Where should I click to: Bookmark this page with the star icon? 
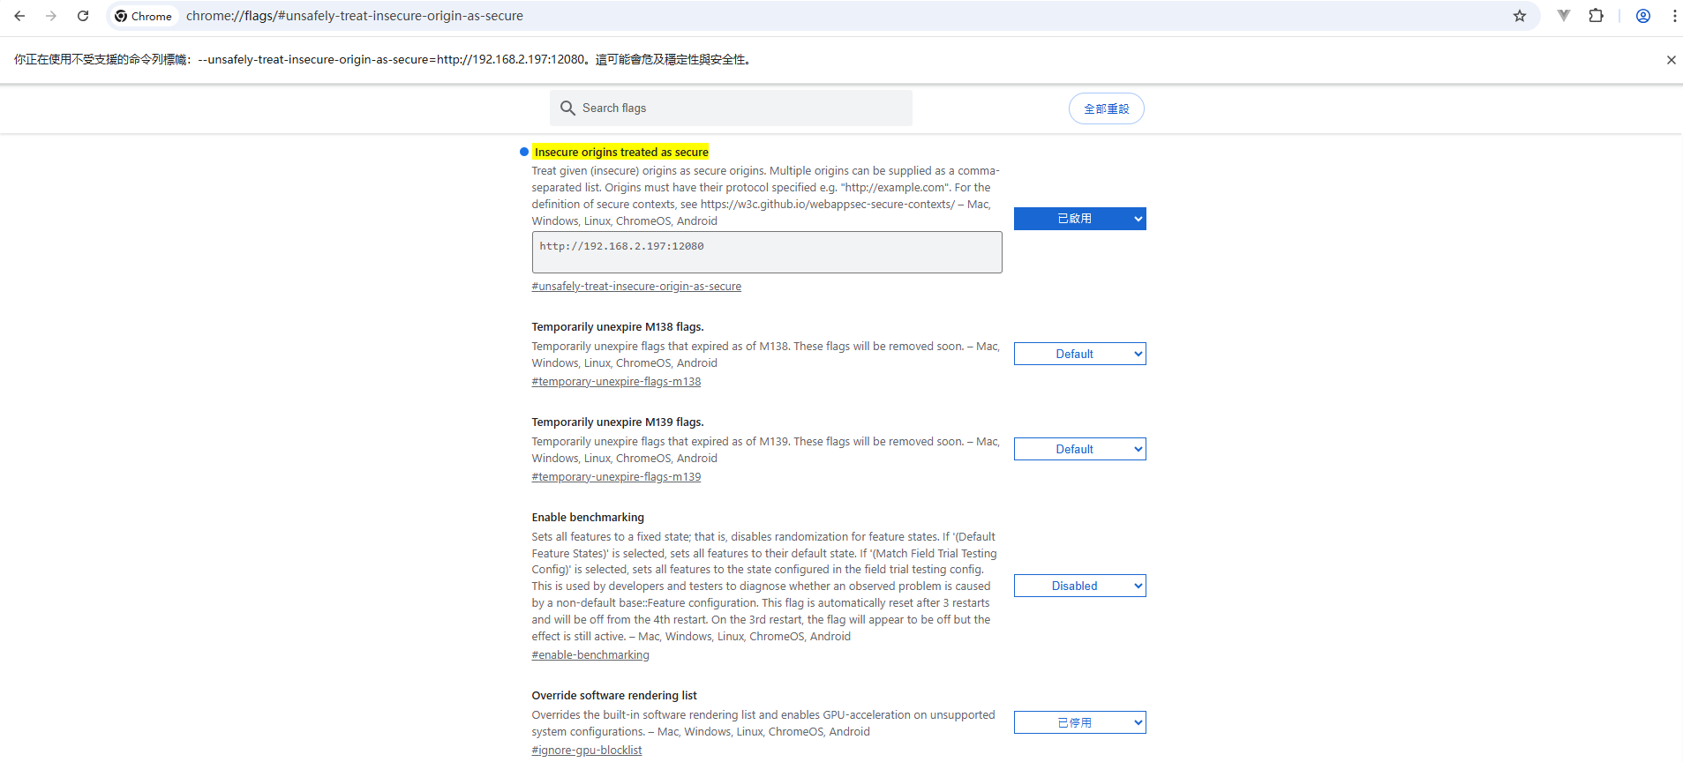1520,16
